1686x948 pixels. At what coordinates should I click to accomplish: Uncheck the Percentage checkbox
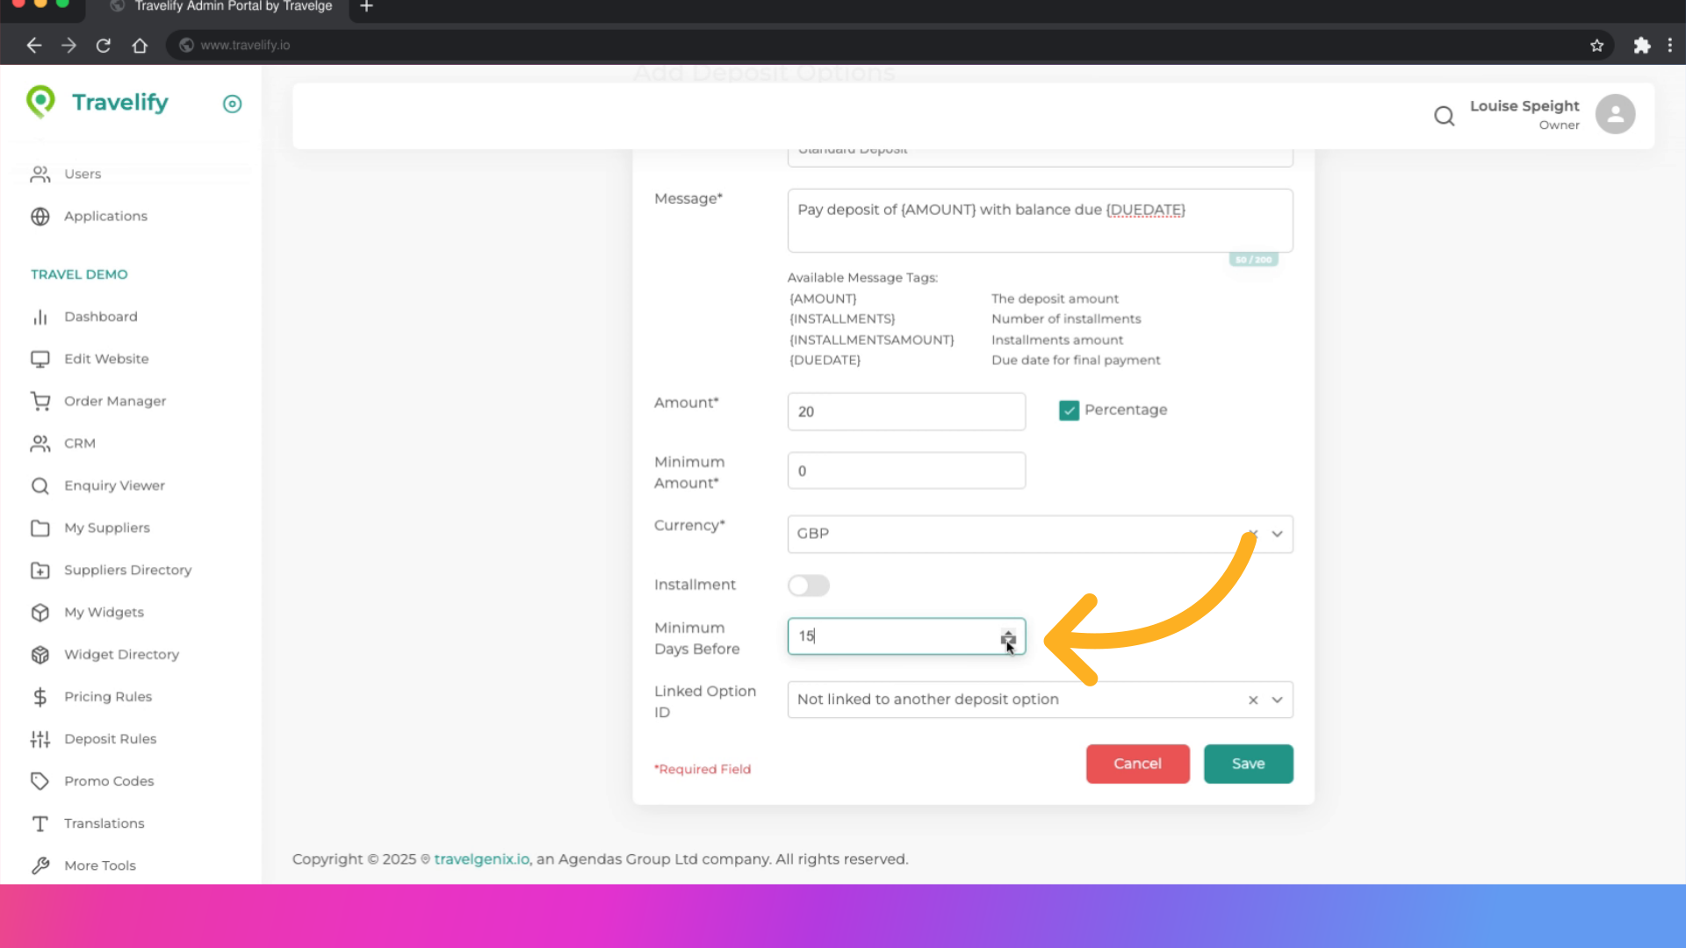click(1069, 411)
